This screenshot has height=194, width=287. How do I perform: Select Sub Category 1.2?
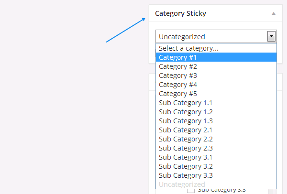[216, 112]
